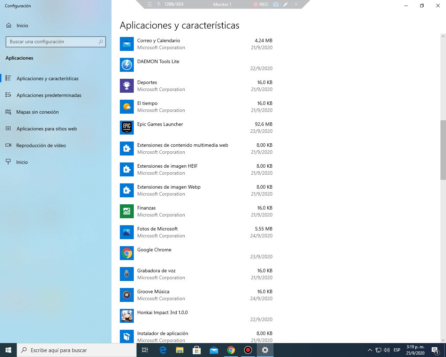Close the recorder toolbar with X icon
The image size is (446, 357).
click(x=296, y=5)
